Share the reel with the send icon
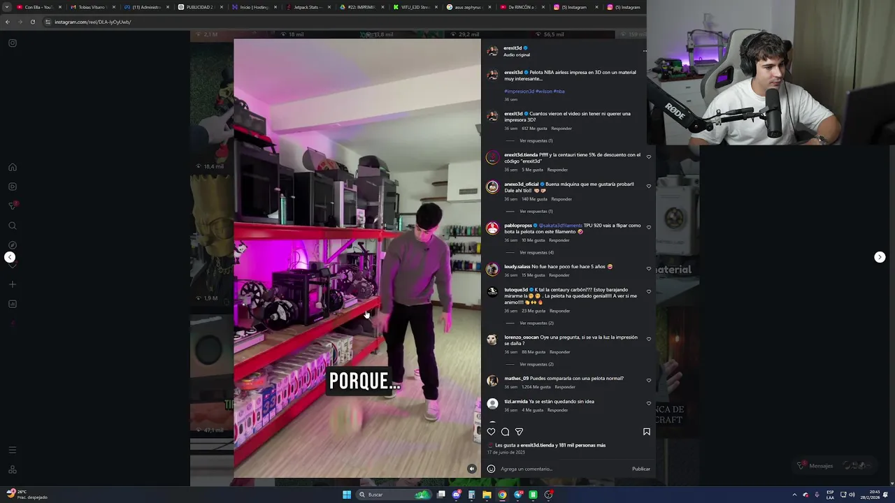The width and height of the screenshot is (895, 503). pyautogui.click(x=519, y=432)
